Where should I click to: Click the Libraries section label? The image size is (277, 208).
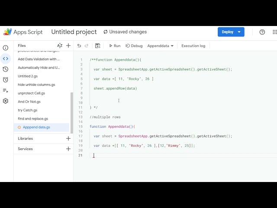(x=25, y=139)
